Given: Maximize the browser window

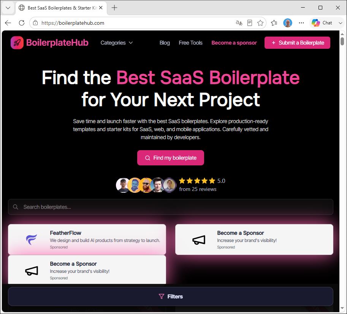Looking at the screenshot, I should tap(320, 8).
